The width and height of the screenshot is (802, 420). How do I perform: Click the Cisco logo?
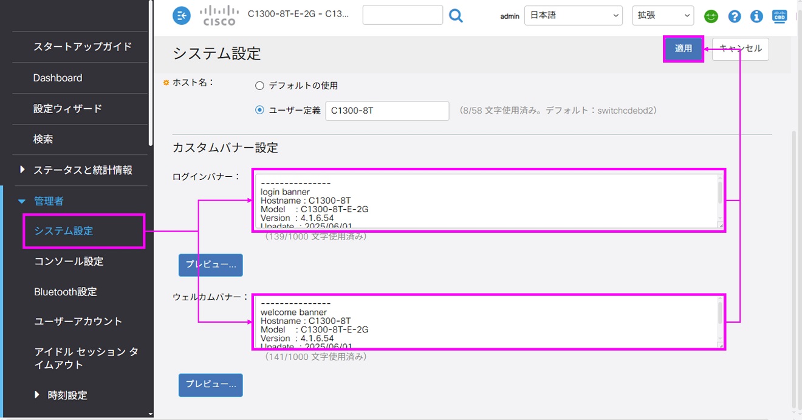coord(219,15)
